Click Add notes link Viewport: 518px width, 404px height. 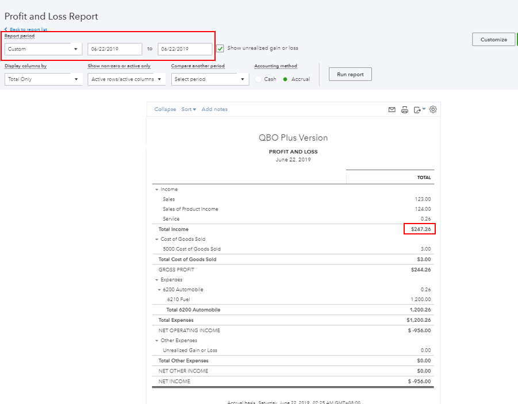click(x=214, y=109)
